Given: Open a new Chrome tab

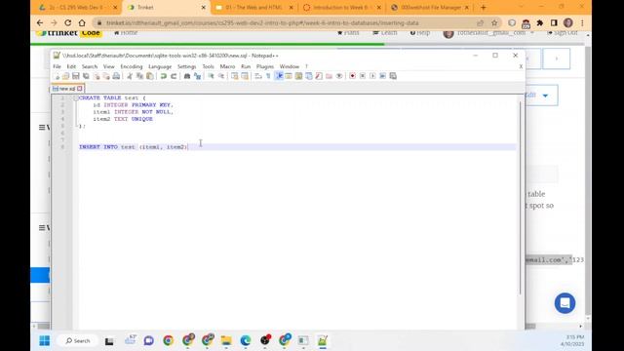Looking at the screenshot, I should (484, 8).
